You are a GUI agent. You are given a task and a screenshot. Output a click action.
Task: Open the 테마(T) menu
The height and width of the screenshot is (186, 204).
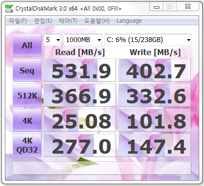click(x=68, y=21)
